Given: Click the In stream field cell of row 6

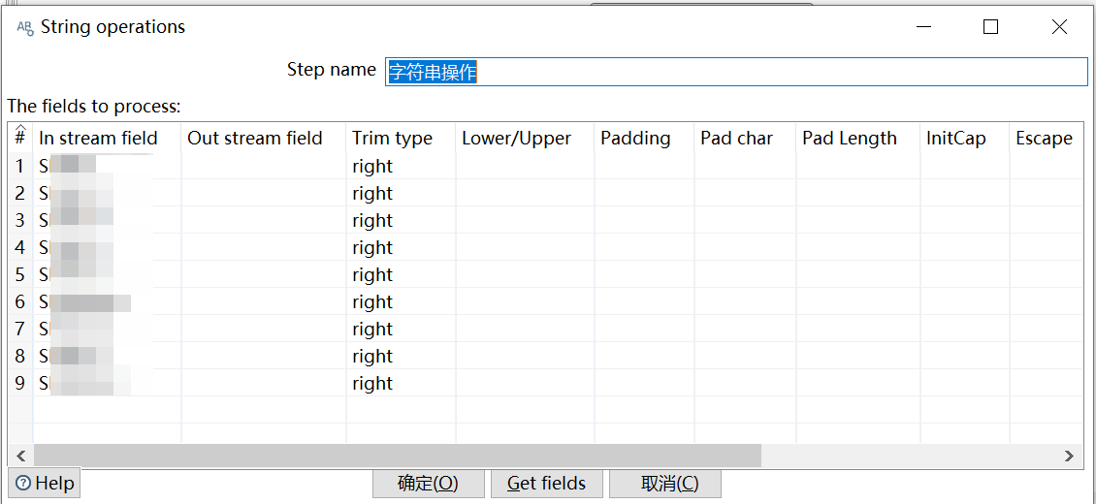Looking at the screenshot, I should tap(107, 302).
